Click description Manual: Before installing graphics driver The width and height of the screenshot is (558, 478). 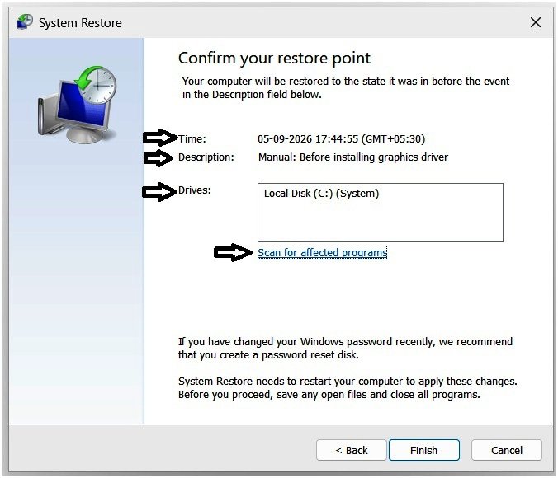click(x=353, y=157)
